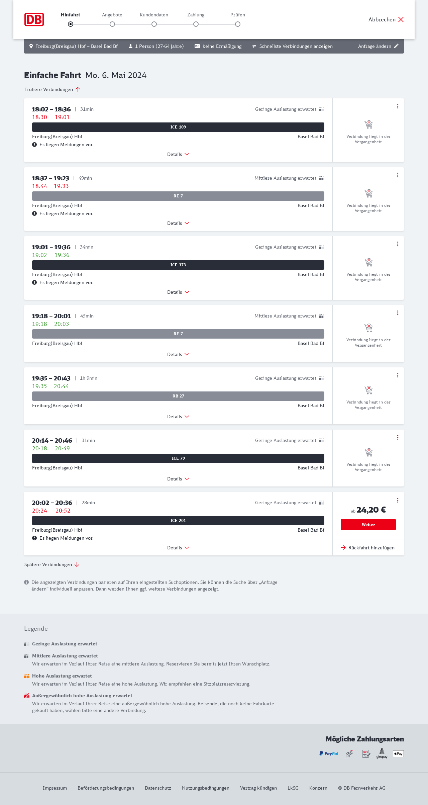Click the alert icon under ICE 373
Screen dimensions: 428x805
point(34,282)
